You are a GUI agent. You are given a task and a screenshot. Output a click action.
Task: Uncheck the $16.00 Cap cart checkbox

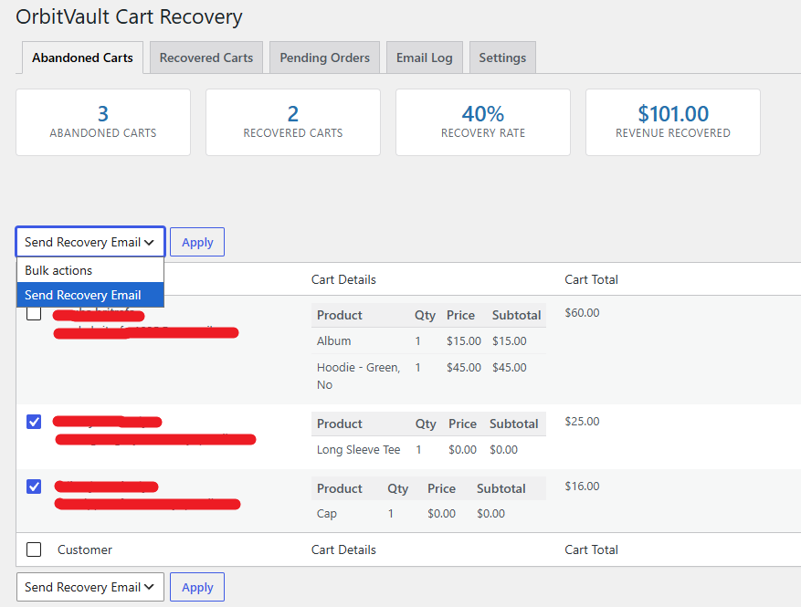coord(34,487)
